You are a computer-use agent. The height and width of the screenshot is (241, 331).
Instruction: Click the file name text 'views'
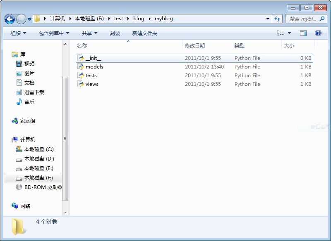(92, 84)
